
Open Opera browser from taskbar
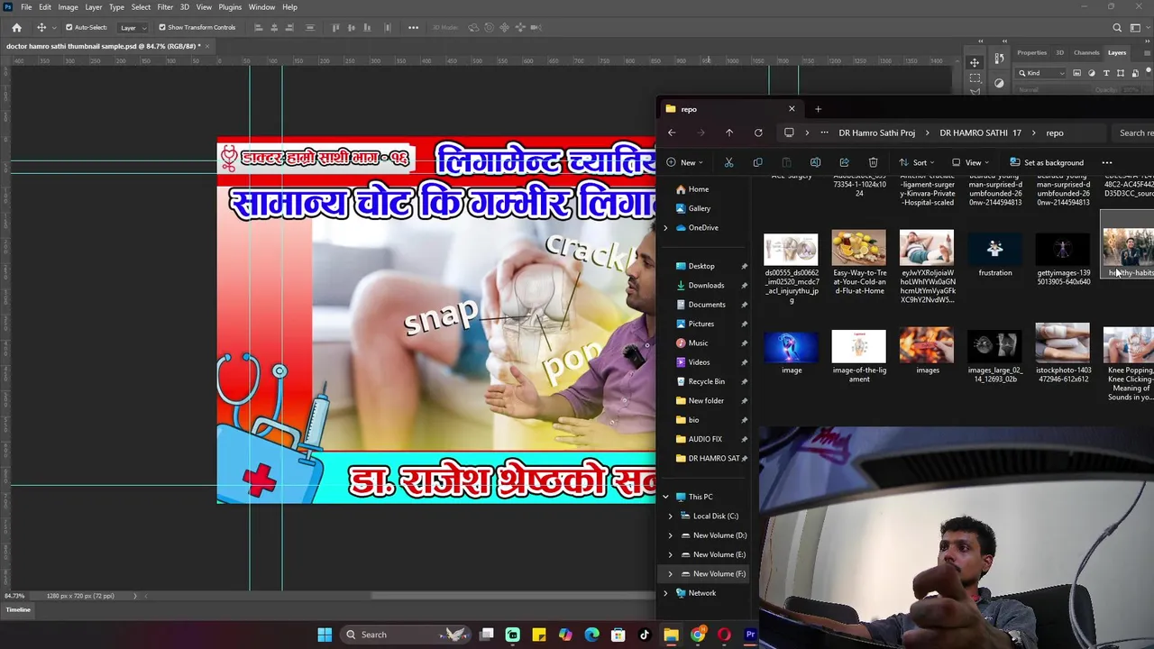tap(724, 635)
